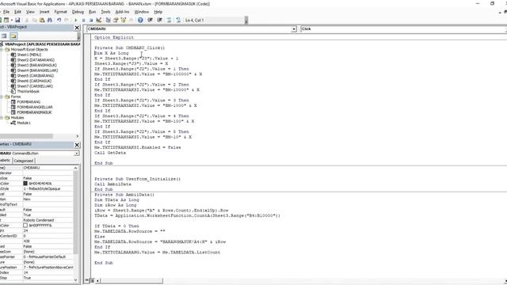Click 'Private Sub AmbilData()' code line

[124, 195]
